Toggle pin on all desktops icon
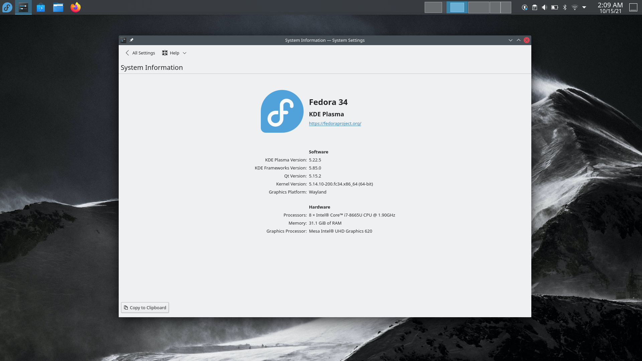 [x=131, y=40]
